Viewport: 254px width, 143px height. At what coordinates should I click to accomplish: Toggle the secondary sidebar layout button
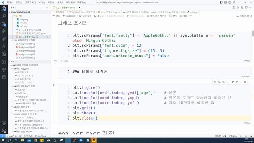[x=229, y=2]
